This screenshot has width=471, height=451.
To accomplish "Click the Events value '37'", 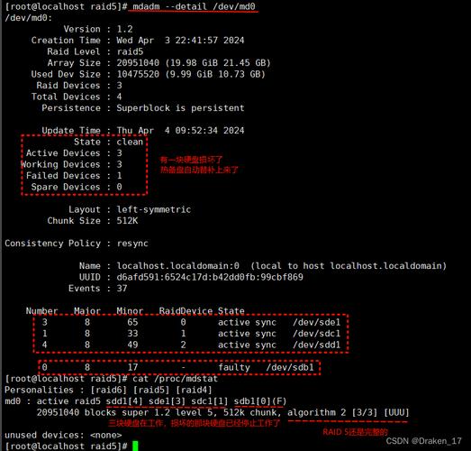I will click(122, 289).
